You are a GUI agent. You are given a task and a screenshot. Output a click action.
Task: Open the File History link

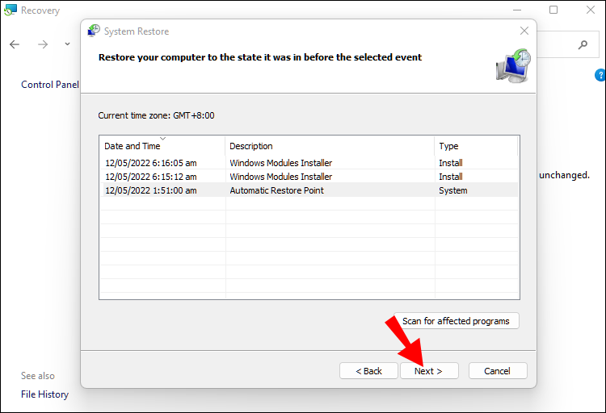tap(44, 394)
